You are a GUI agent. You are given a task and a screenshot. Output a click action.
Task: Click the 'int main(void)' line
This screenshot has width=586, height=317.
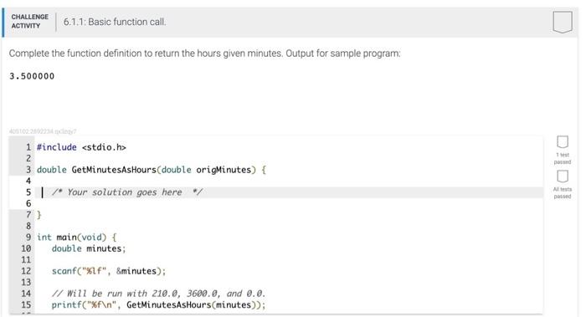77,238
